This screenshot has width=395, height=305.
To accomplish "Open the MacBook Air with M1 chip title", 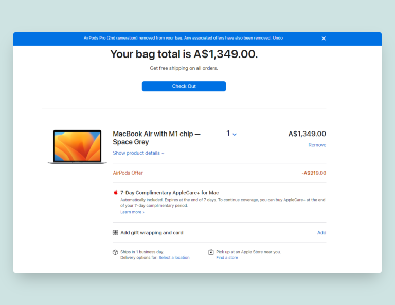I will click(x=156, y=138).
